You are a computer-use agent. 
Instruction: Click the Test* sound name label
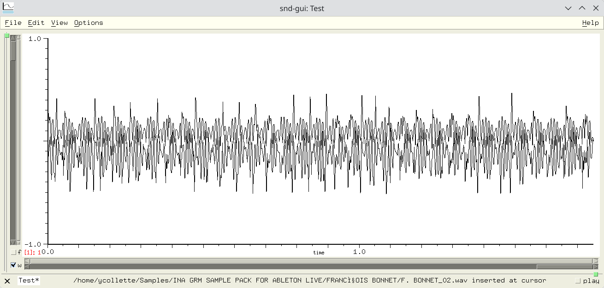point(29,281)
